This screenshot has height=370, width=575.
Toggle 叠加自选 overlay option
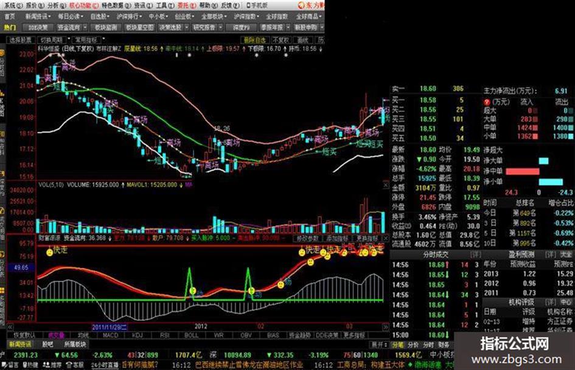click(x=255, y=40)
